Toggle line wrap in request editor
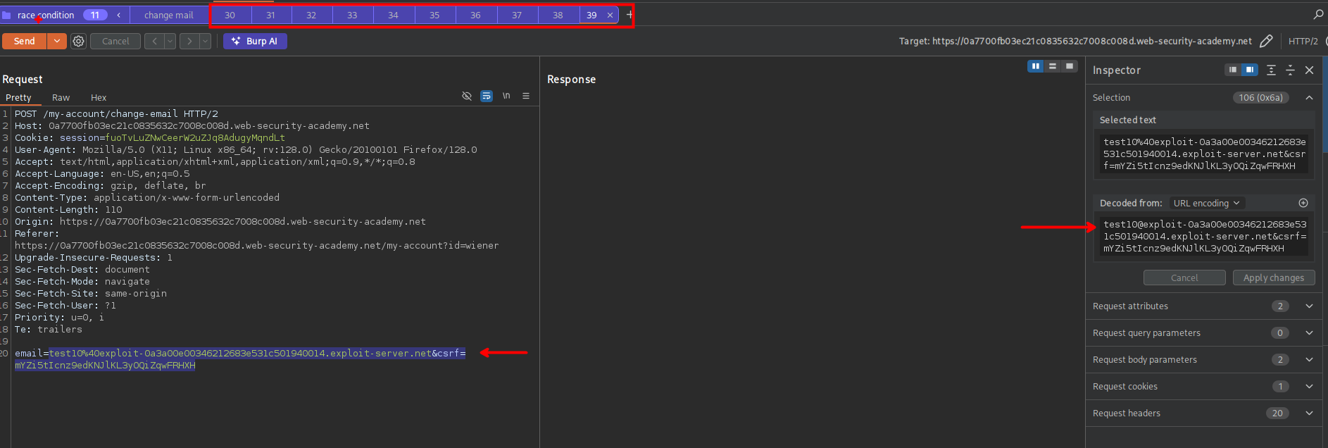The image size is (1328, 448). pyautogui.click(x=487, y=97)
